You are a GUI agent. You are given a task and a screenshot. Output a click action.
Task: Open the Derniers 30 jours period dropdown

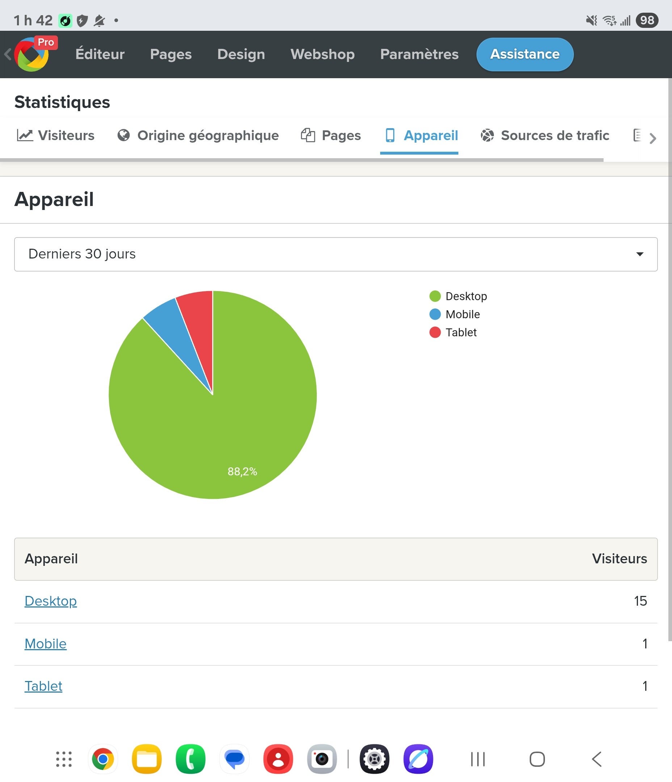pyautogui.click(x=336, y=254)
